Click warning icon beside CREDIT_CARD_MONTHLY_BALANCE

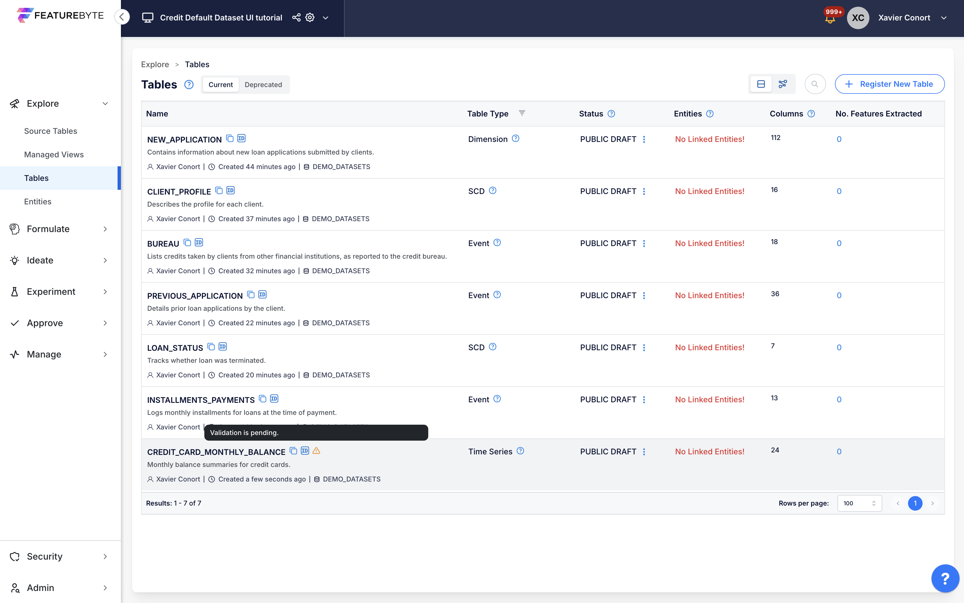[x=317, y=451]
